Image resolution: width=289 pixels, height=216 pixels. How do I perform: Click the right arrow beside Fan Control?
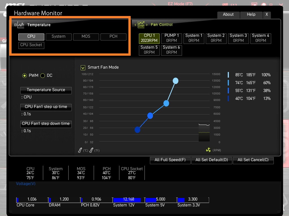[x=147, y=25]
